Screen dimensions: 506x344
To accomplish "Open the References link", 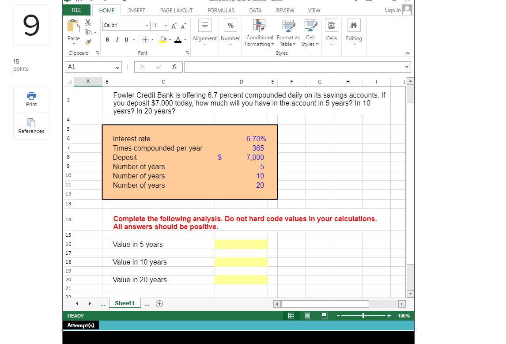I will (31, 126).
